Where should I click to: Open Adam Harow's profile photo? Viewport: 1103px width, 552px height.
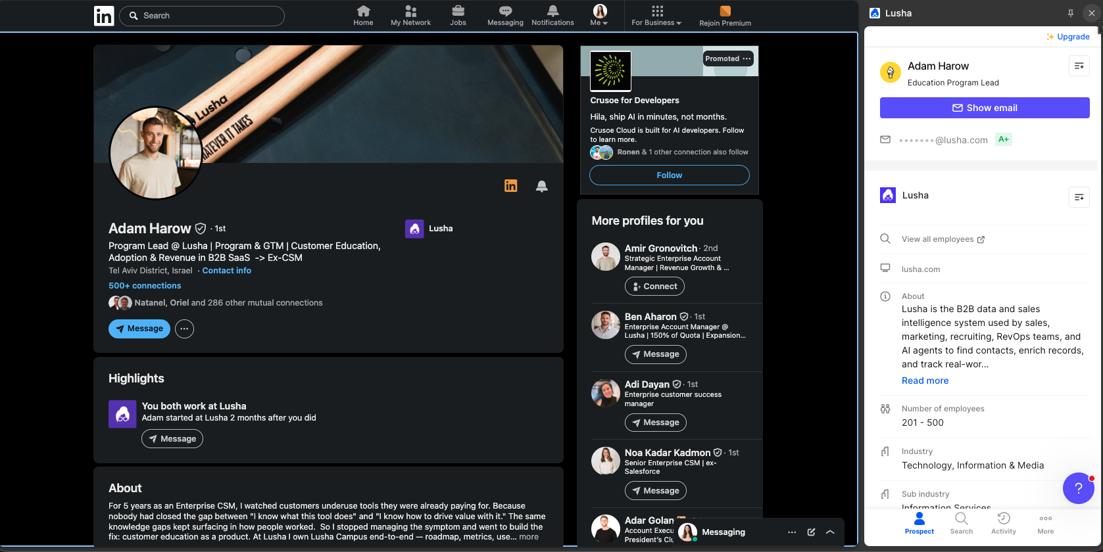coord(156,152)
